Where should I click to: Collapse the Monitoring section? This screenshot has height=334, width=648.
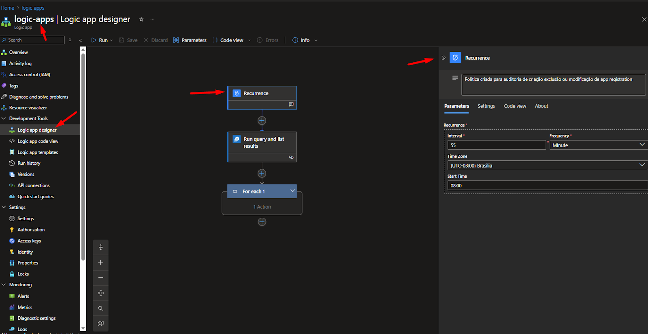pos(4,285)
